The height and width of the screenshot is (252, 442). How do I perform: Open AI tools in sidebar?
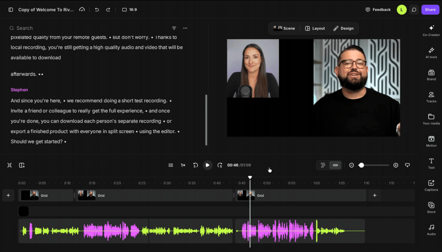pyautogui.click(x=431, y=53)
